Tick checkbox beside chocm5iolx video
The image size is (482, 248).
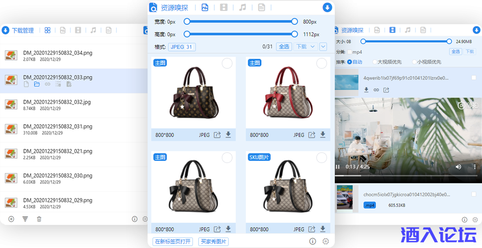(x=474, y=194)
